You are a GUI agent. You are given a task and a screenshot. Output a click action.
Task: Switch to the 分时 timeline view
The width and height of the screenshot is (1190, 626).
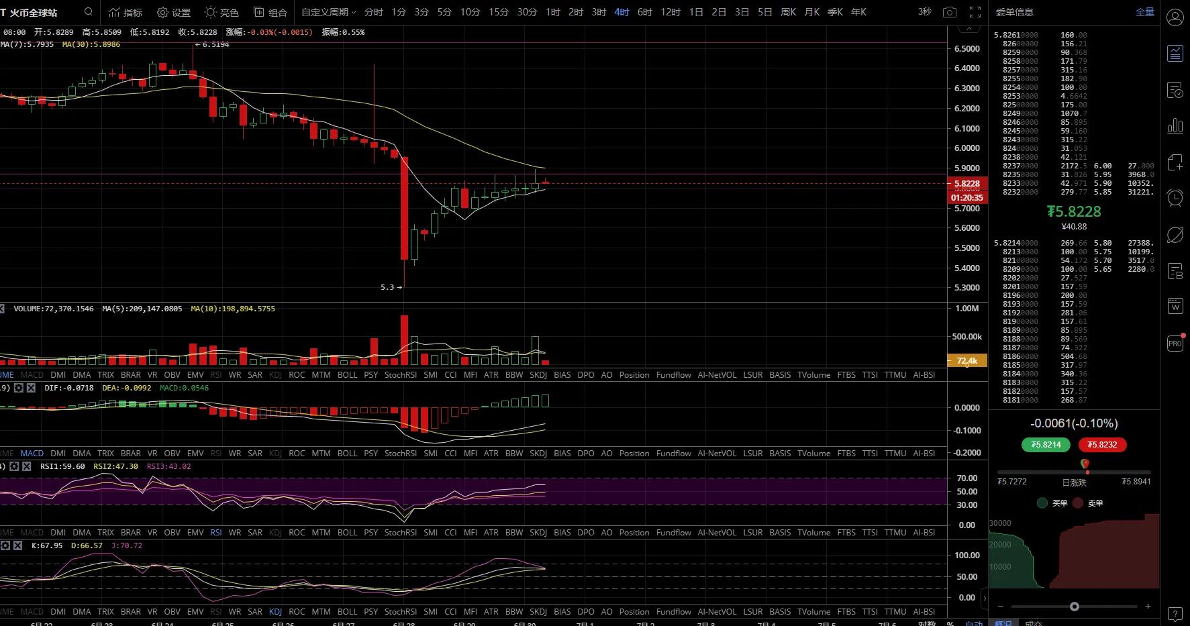point(374,12)
